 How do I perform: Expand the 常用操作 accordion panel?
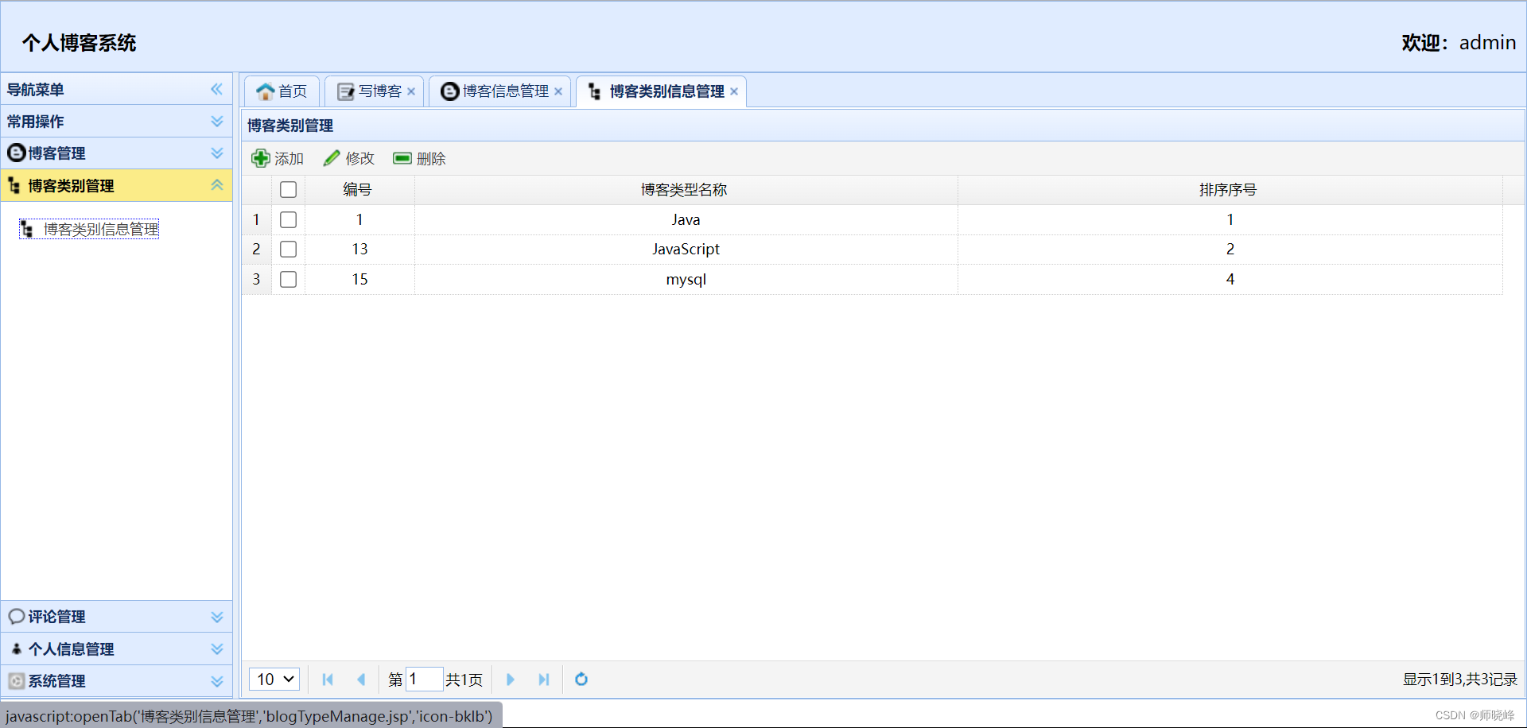(x=217, y=121)
